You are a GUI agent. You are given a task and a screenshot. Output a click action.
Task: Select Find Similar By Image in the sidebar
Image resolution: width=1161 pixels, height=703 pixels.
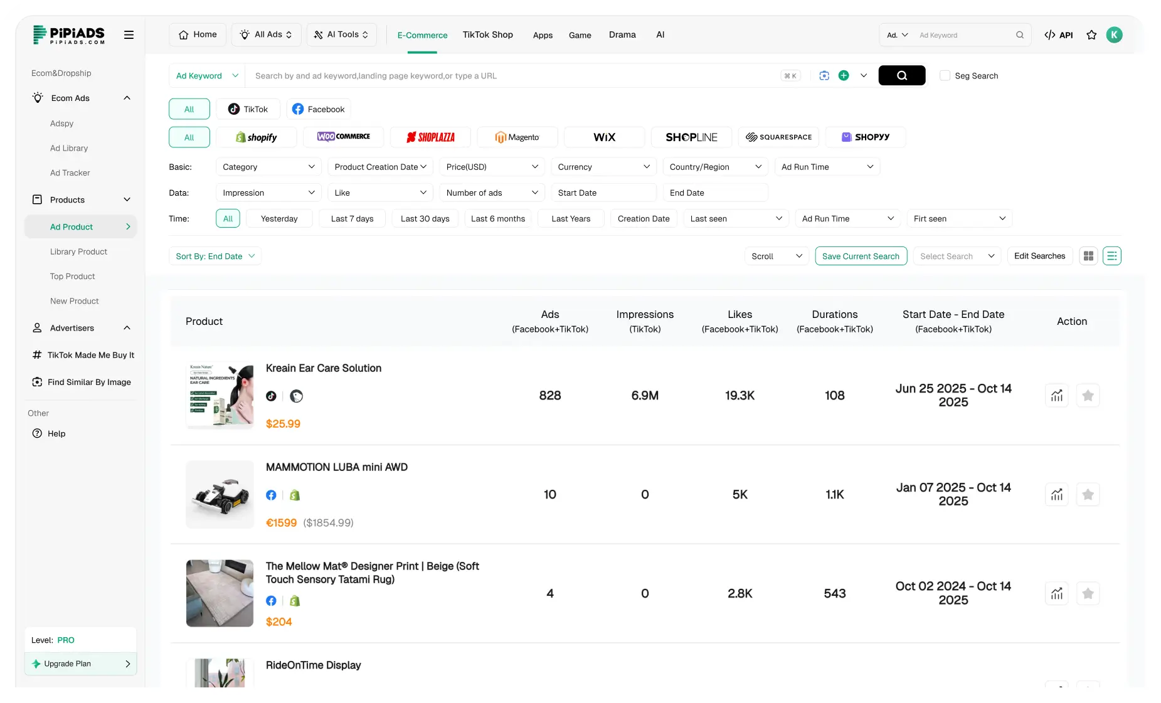pos(89,381)
